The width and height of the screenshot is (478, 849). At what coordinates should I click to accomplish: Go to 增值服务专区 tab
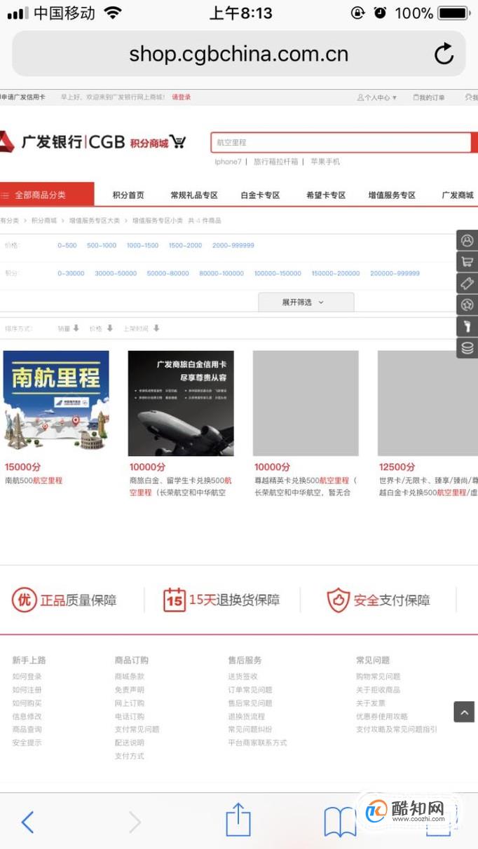pos(392,195)
